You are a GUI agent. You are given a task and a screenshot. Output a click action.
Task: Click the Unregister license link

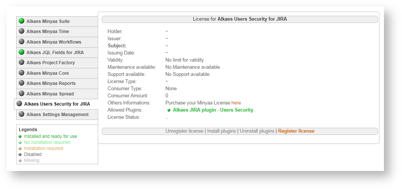tap(184, 131)
